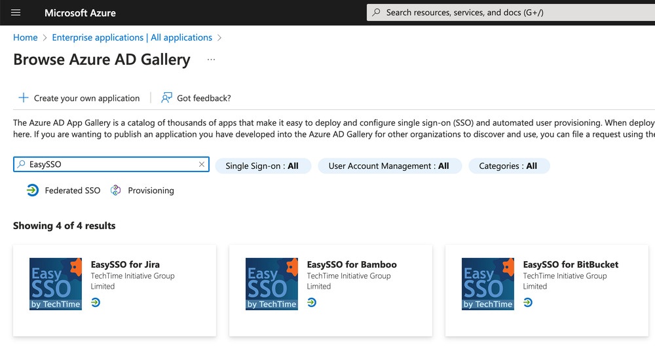Open the EasySSO for Bamboo logo thumbnail
This screenshot has width=655, height=358.
(x=272, y=284)
